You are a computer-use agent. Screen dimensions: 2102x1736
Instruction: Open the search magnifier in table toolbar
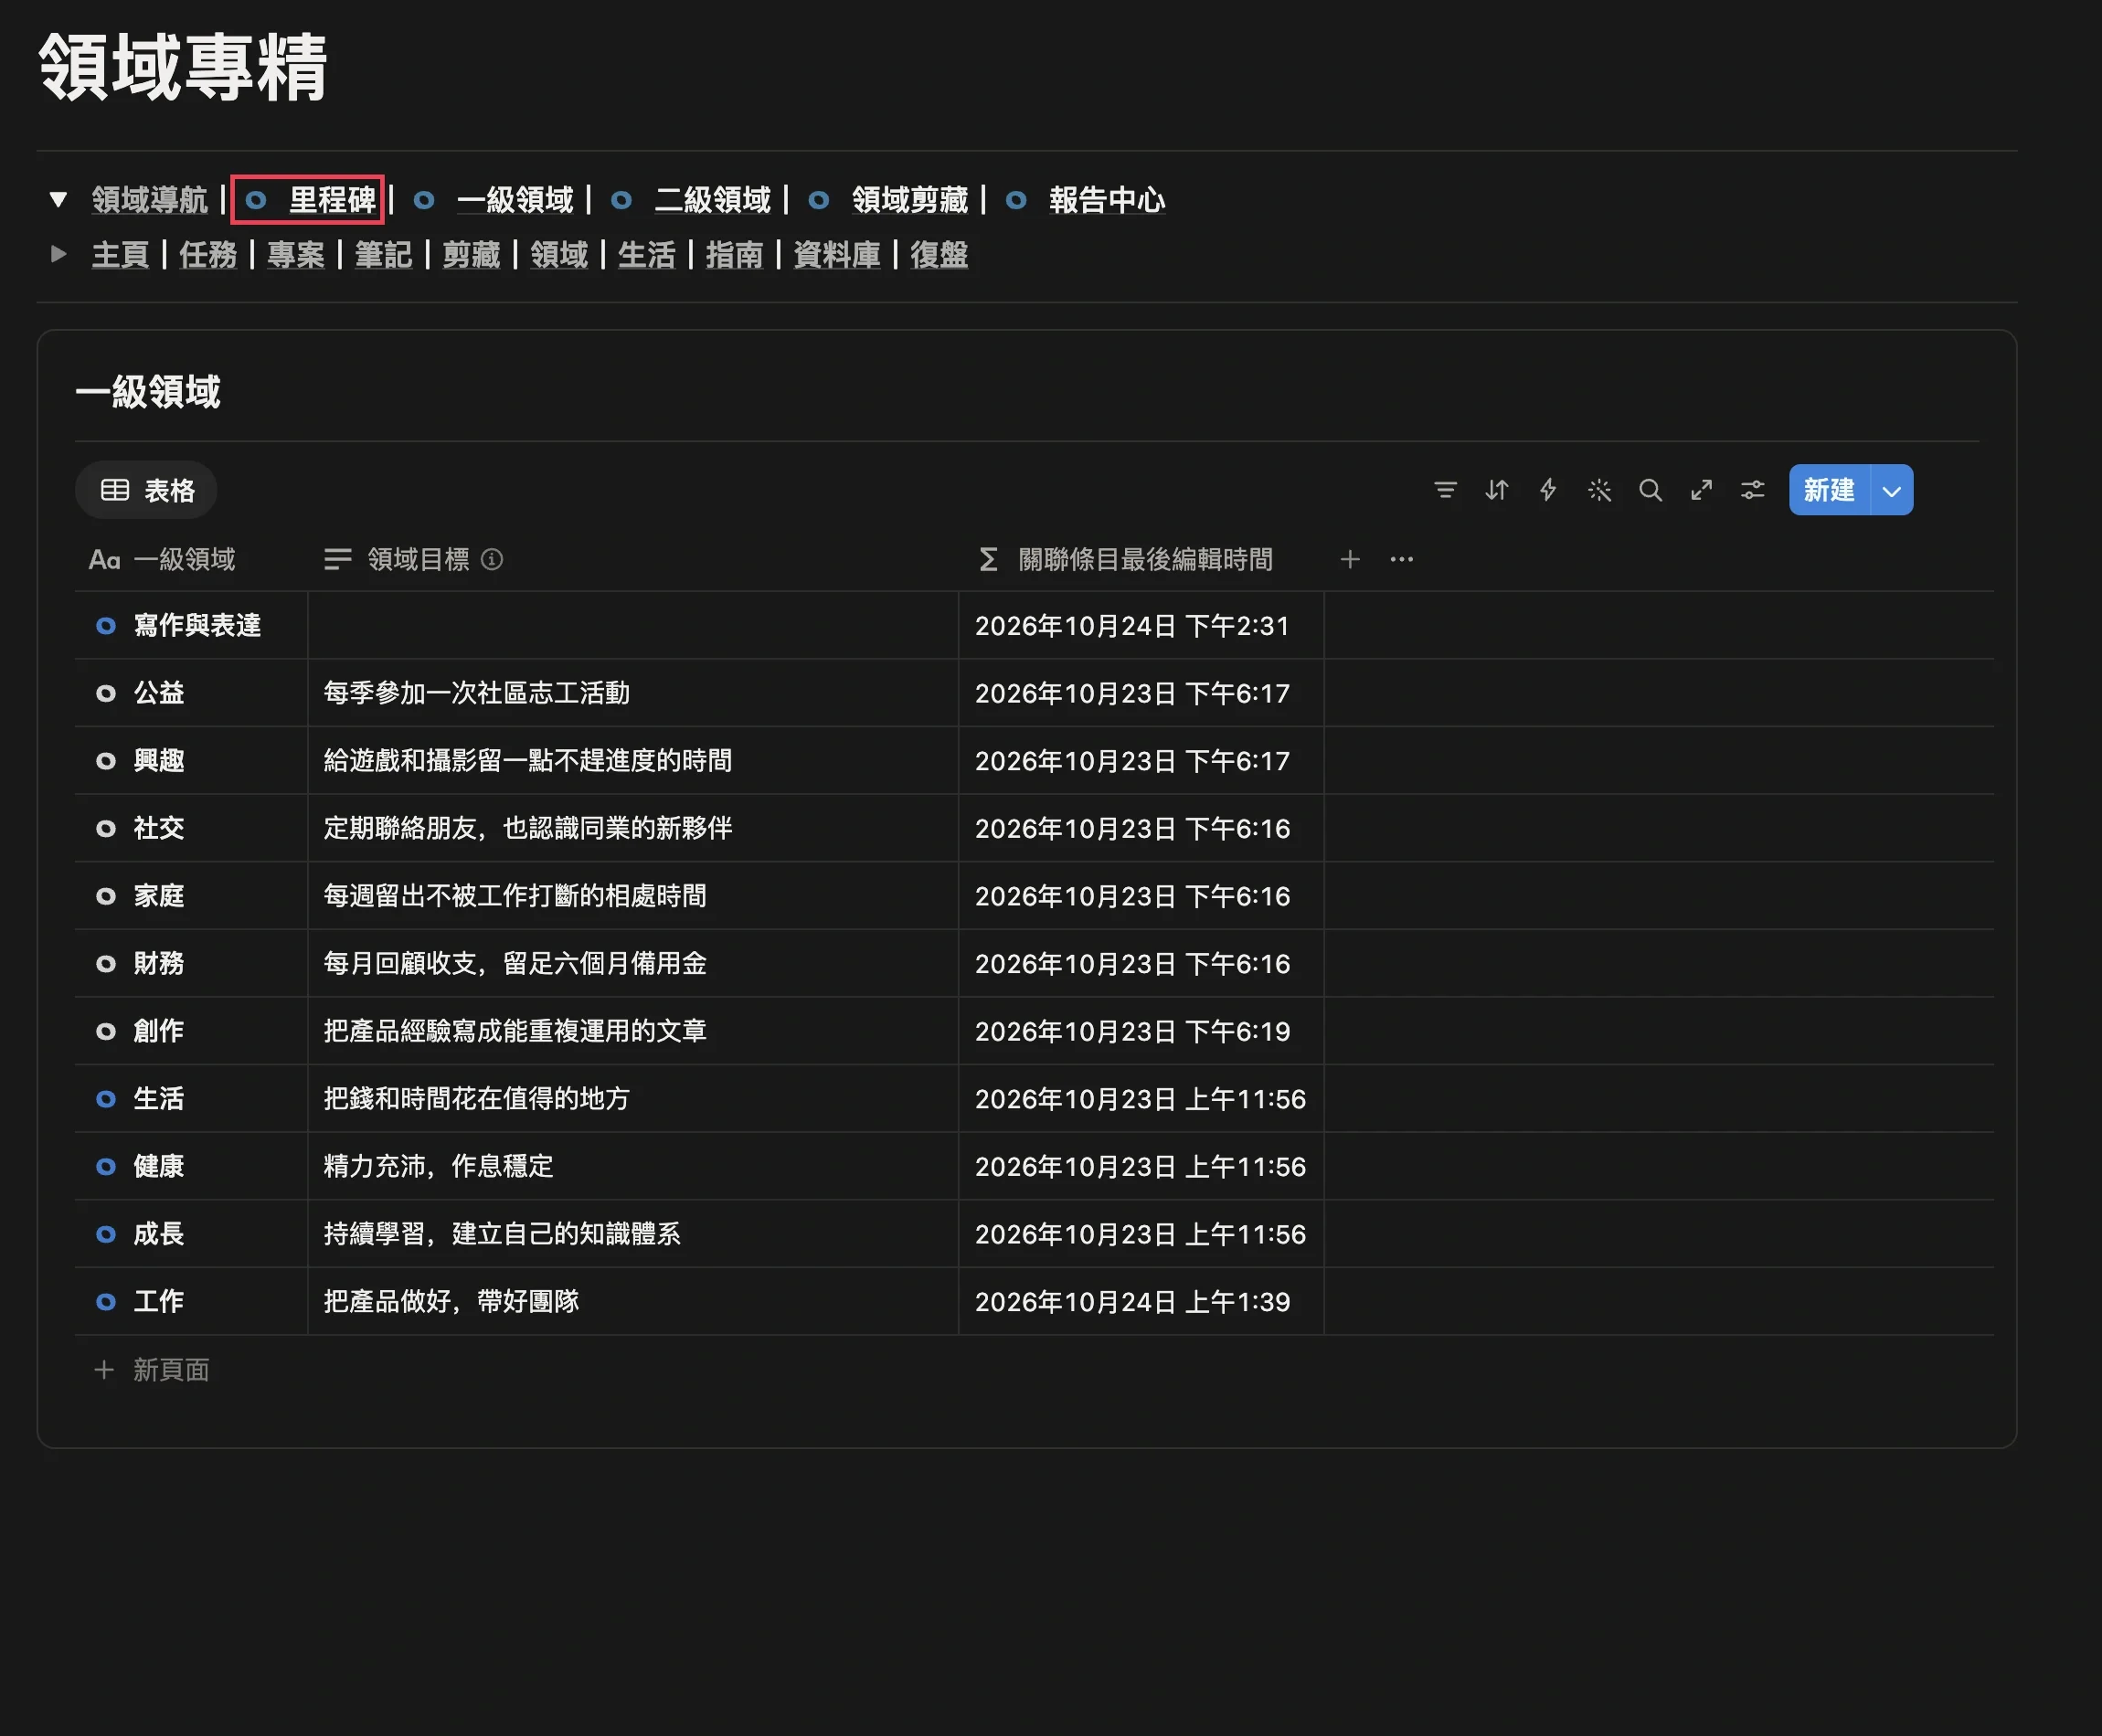coord(1650,490)
